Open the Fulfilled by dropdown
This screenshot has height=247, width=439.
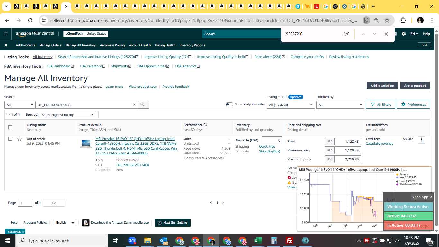click(340, 105)
